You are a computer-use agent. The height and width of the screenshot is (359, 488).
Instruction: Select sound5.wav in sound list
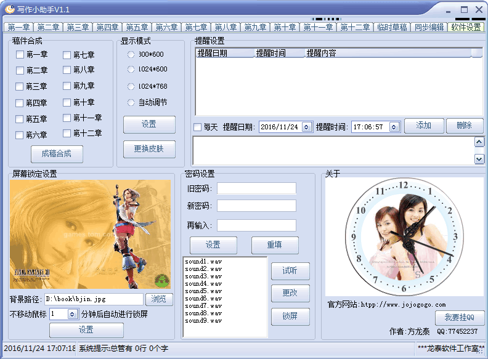click(203, 291)
